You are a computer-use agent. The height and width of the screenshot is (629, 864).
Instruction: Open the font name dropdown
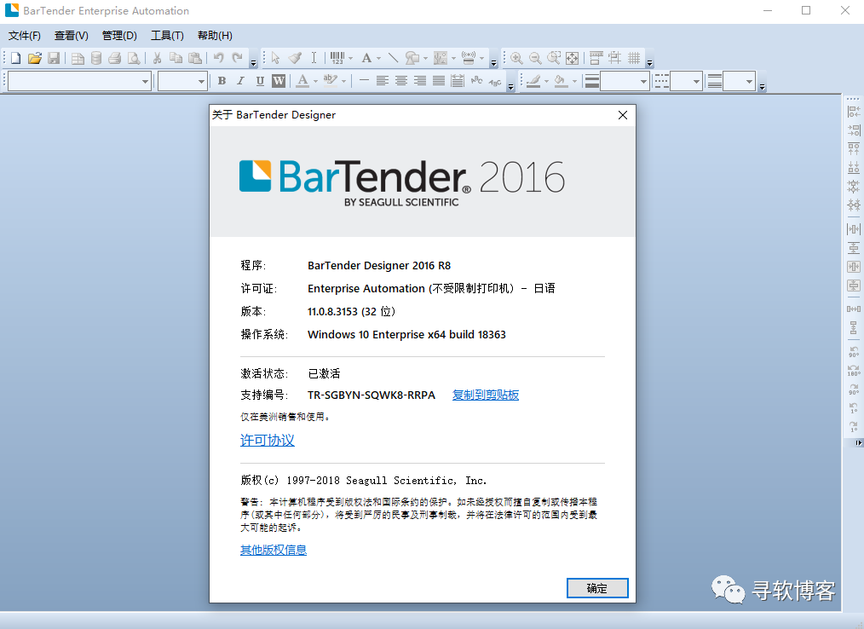[145, 80]
